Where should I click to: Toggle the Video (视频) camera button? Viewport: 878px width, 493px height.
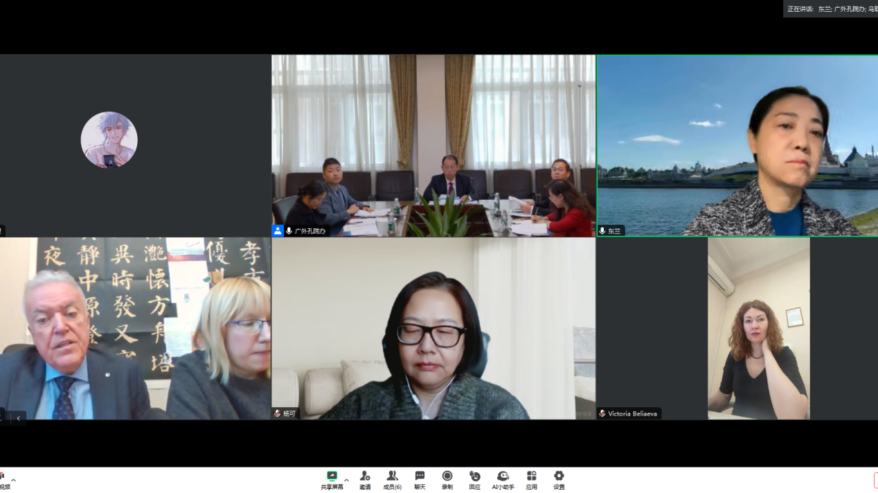3,478
